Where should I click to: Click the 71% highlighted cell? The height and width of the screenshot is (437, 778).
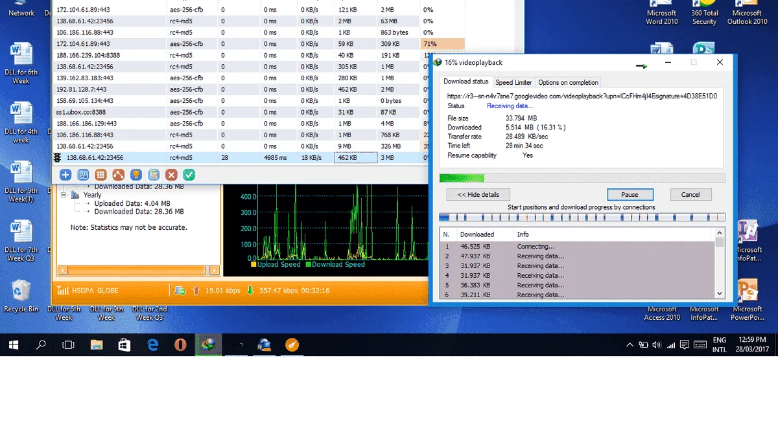[442, 44]
